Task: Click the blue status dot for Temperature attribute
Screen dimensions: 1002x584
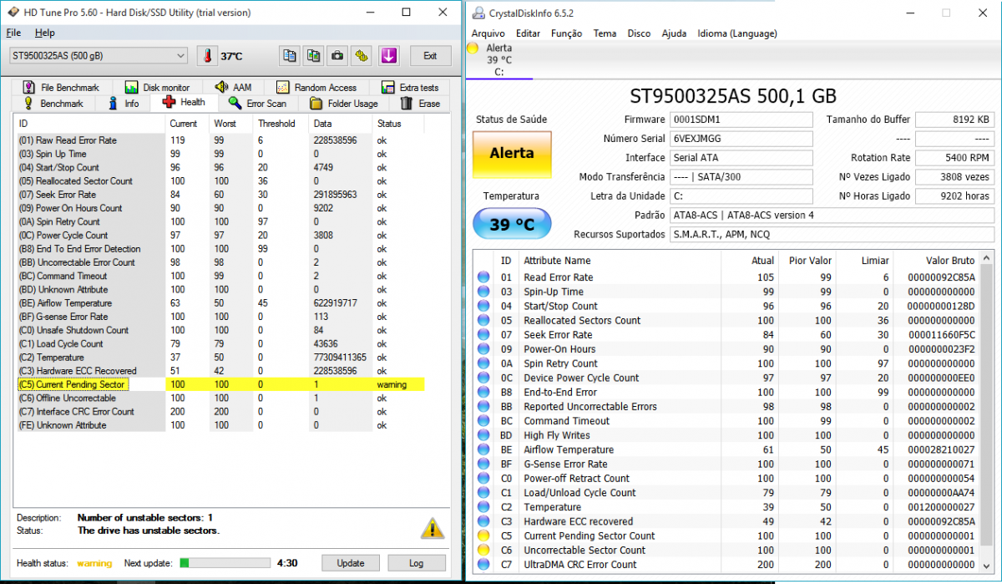Action: tap(483, 507)
